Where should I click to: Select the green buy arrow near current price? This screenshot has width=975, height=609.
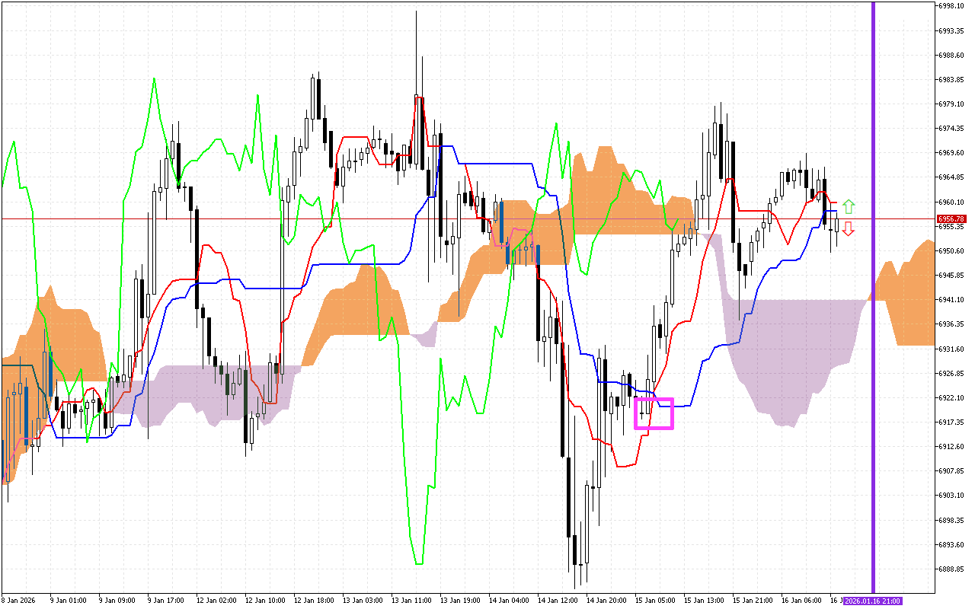(x=849, y=206)
